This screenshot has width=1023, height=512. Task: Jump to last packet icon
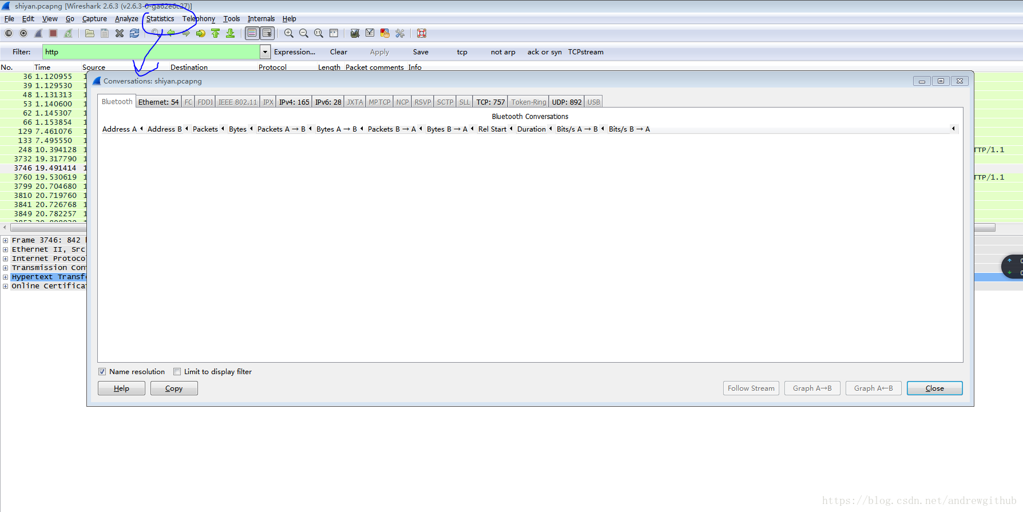(x=230, y=33)
